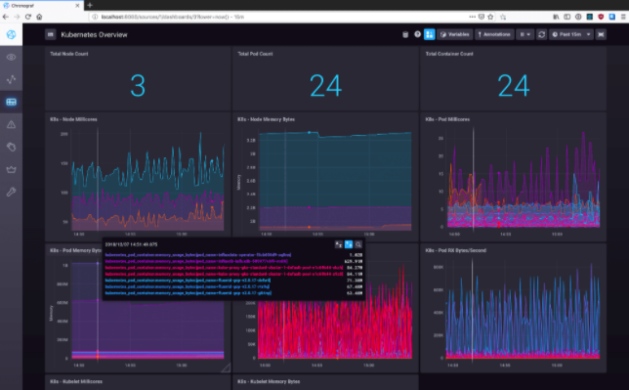Click the tooltip value 71.38M
629x390 pixels.
coord(355,281)
